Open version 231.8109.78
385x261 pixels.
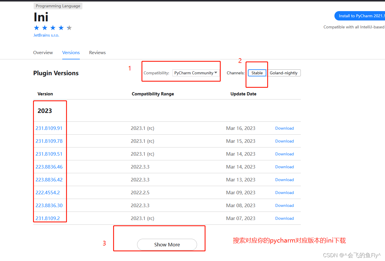[49, 141]
